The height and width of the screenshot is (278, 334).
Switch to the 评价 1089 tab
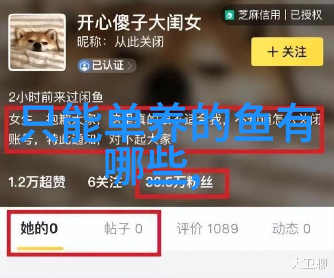click(207, 229)
